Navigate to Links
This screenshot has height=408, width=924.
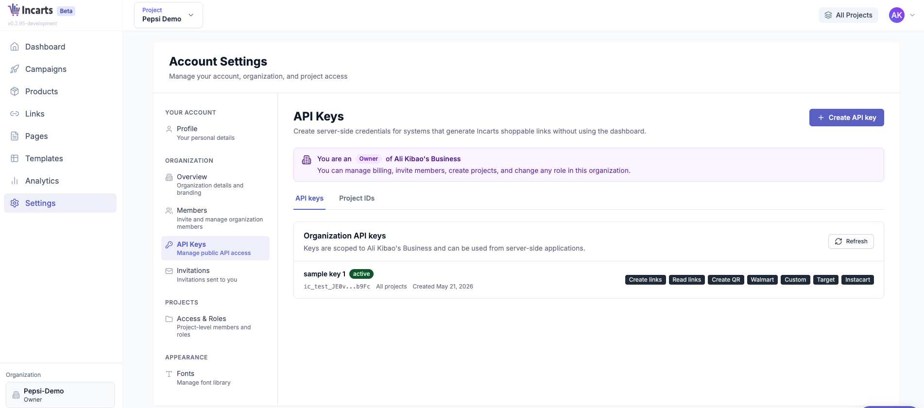tap(60, 114)
